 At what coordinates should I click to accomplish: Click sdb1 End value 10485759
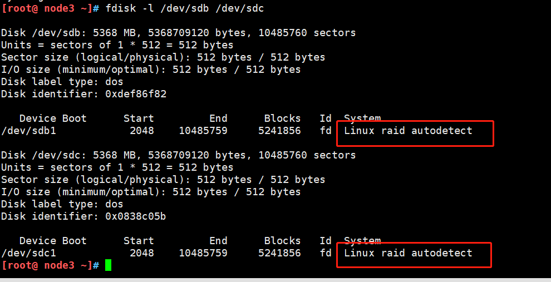[x=203, y=131]
